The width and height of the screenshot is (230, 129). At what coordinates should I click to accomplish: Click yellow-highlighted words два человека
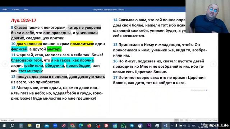point(29,44)
